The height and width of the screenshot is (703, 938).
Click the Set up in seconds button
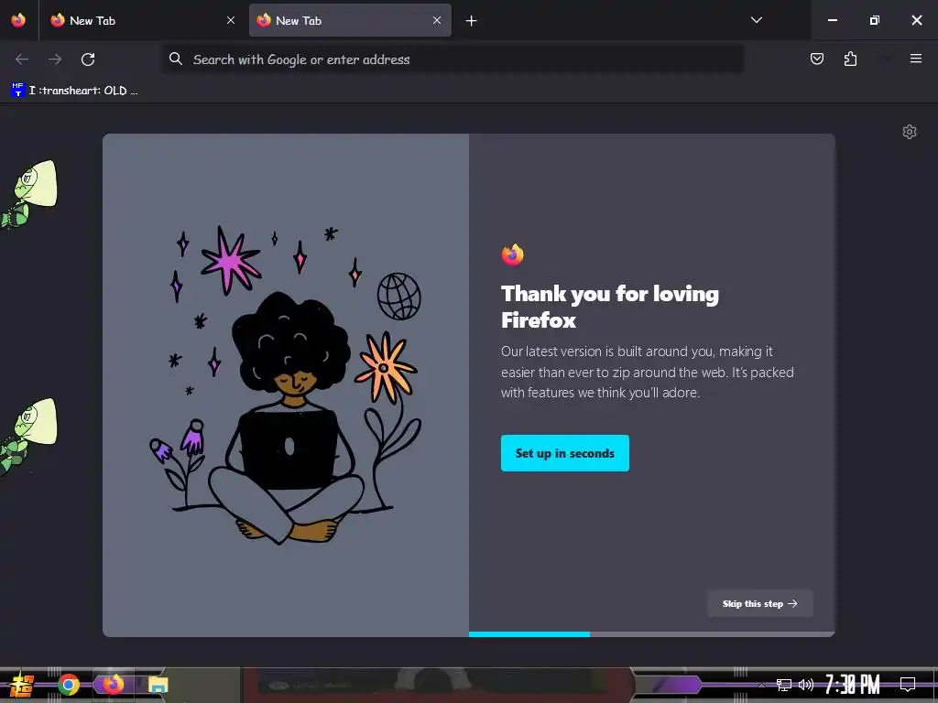pyautogui.click(x=564, y=453)
